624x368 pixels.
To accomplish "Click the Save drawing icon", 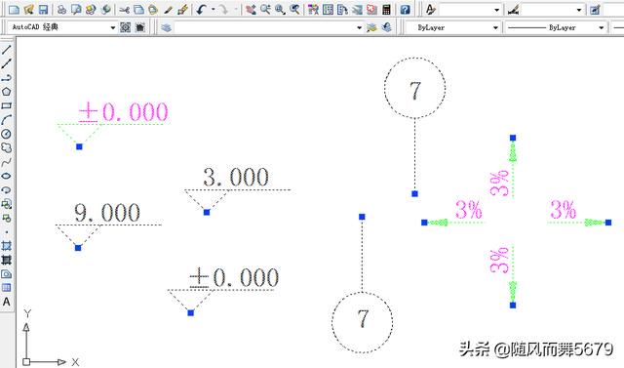I will coord(43,9).
